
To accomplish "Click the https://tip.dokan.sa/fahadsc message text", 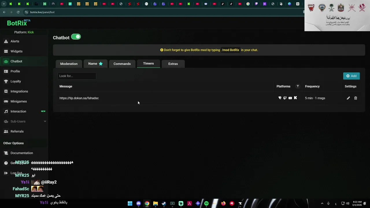I will tap(79, 98).
